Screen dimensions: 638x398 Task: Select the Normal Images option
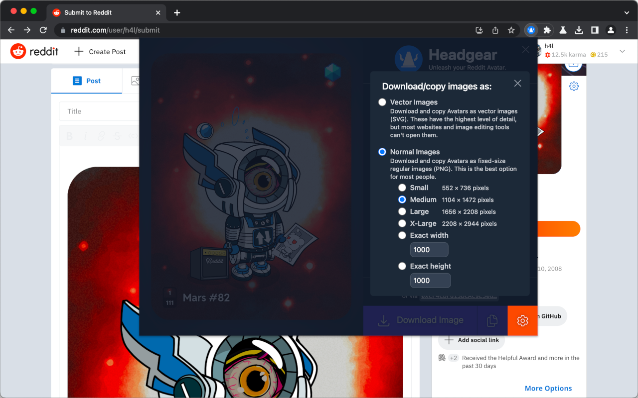click(382, 152)
